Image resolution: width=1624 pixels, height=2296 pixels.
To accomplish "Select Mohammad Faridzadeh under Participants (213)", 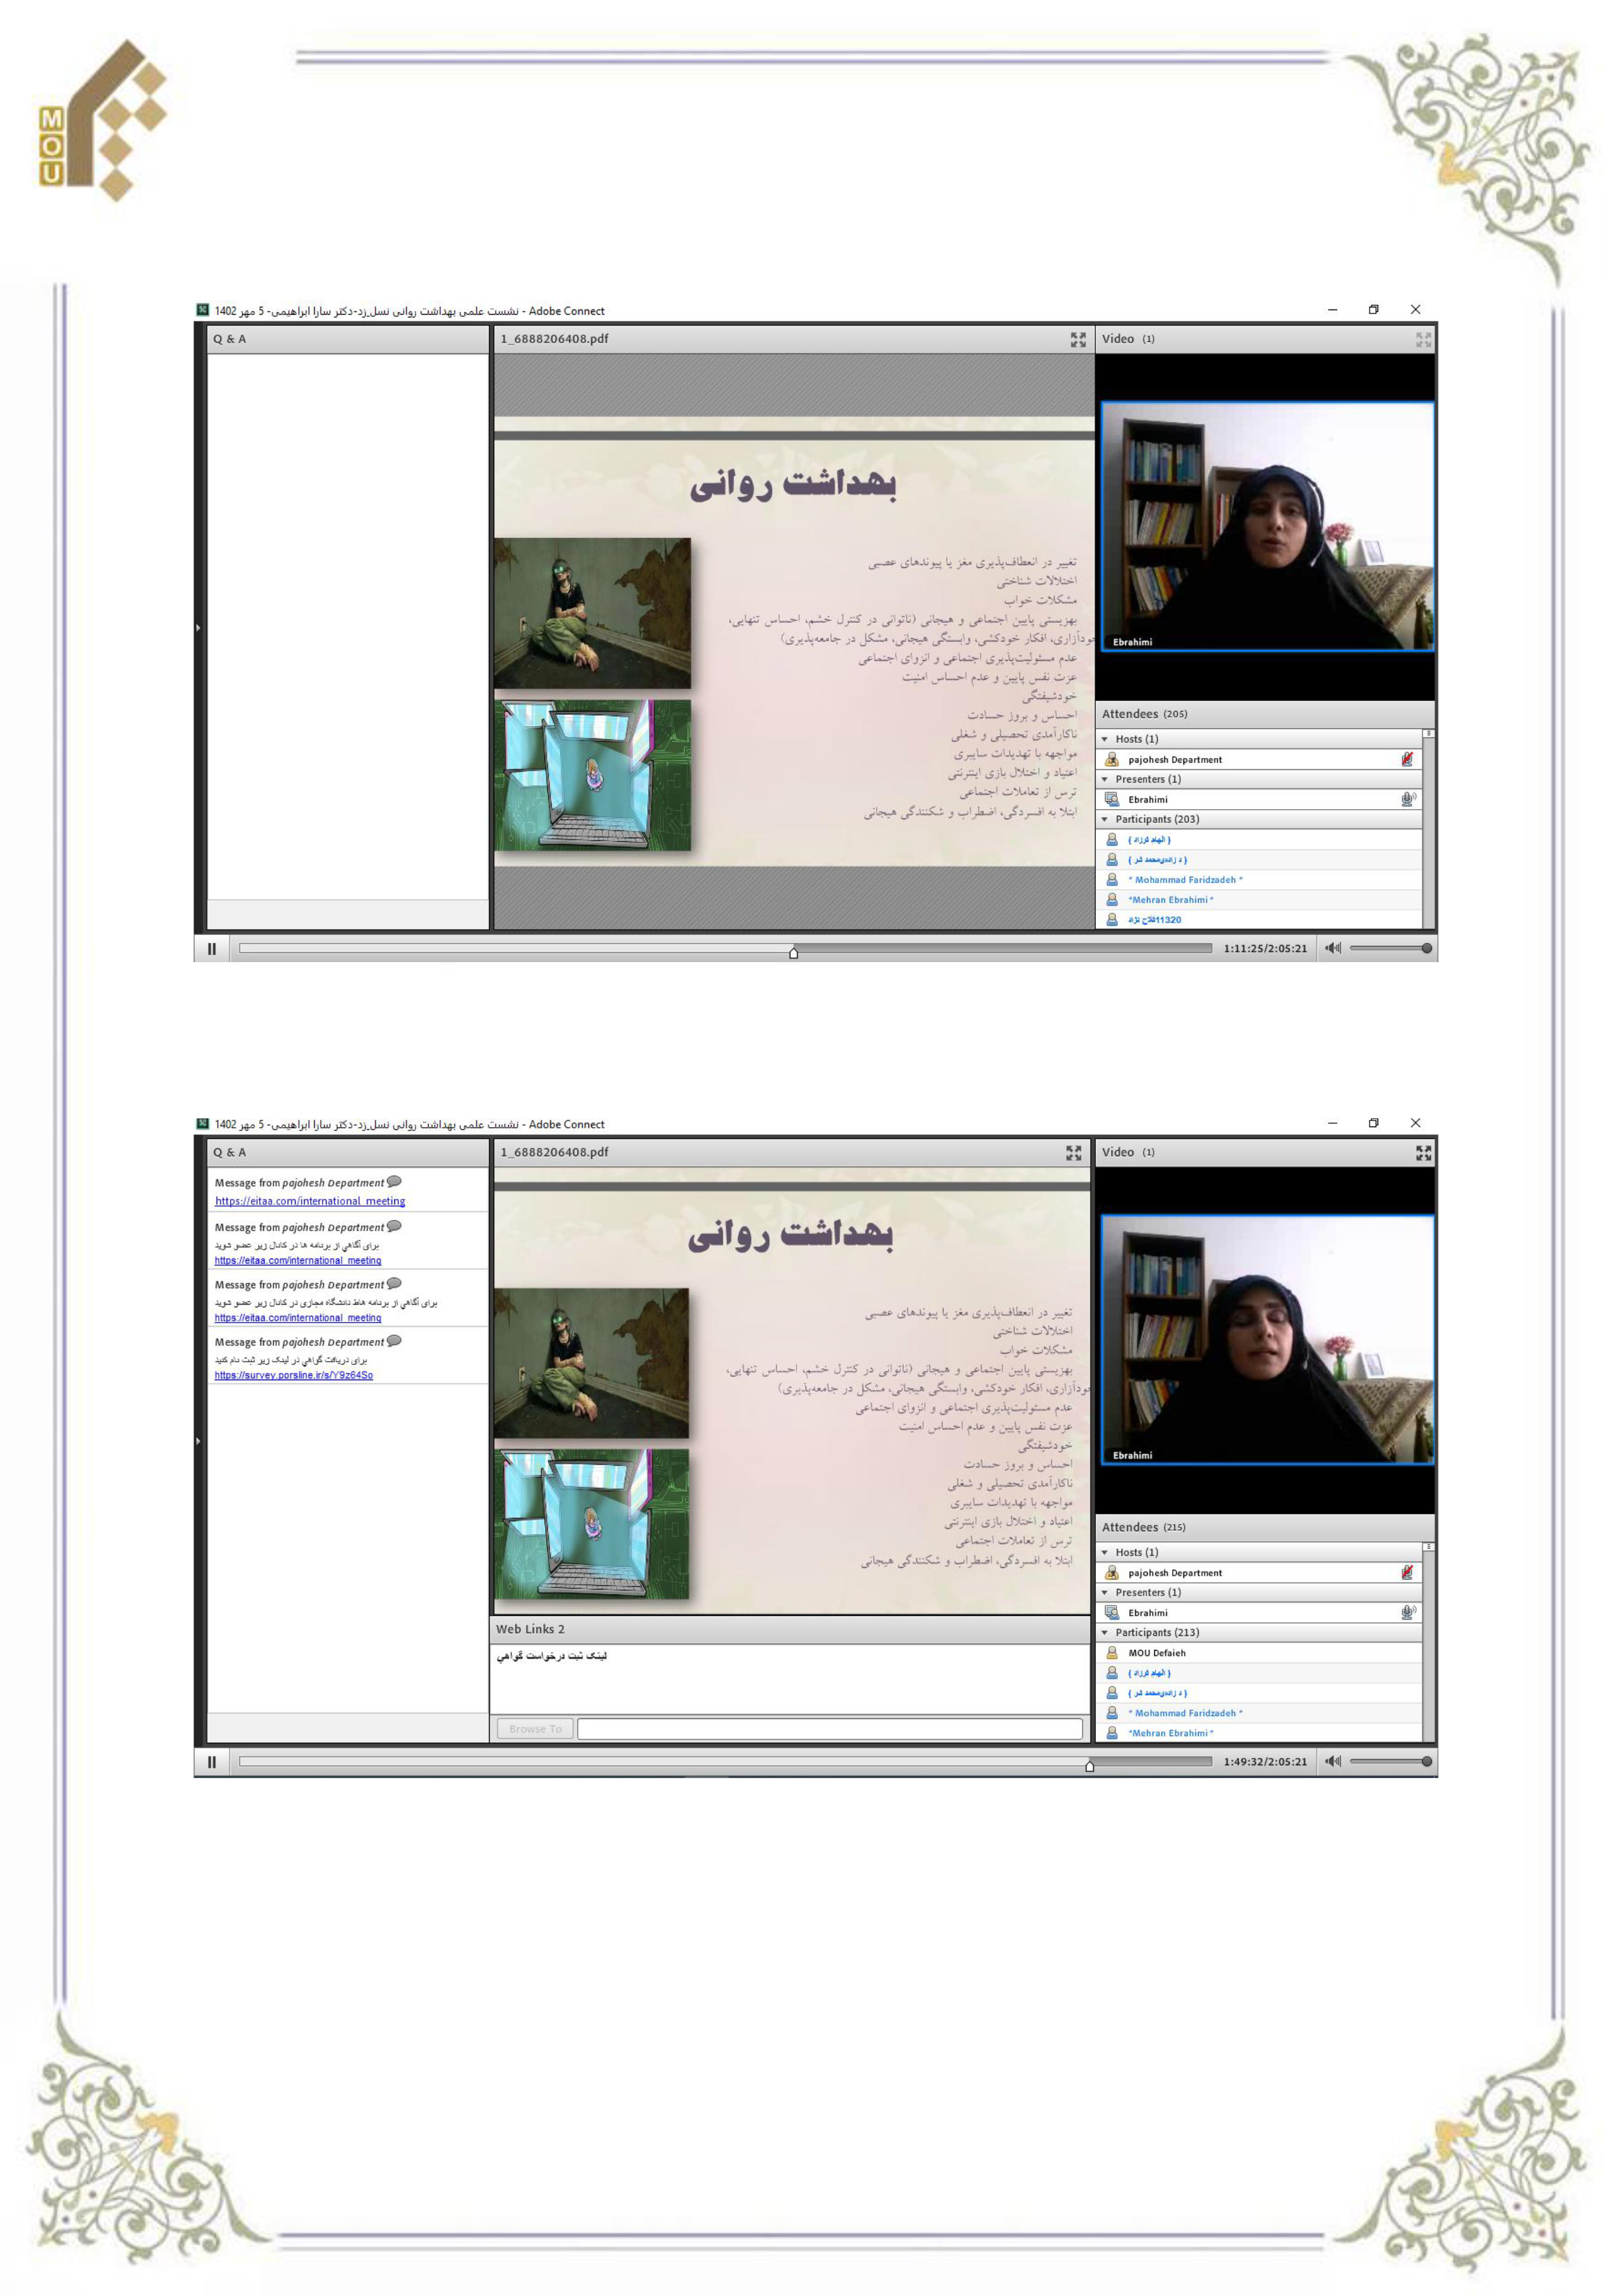I will pos(1259,1713).
